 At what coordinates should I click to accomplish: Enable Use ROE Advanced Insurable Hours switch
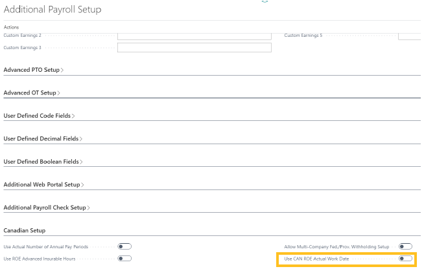[x=124, y=259]
